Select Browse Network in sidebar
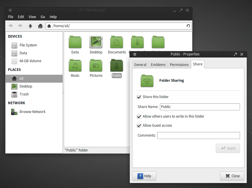The width and height of the screenshot is (252, 188). click(32, 112)
